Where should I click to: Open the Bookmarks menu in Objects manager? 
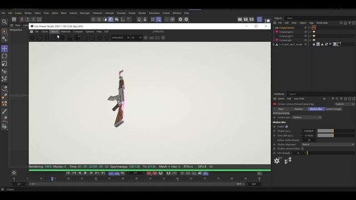tap(322, 23)
